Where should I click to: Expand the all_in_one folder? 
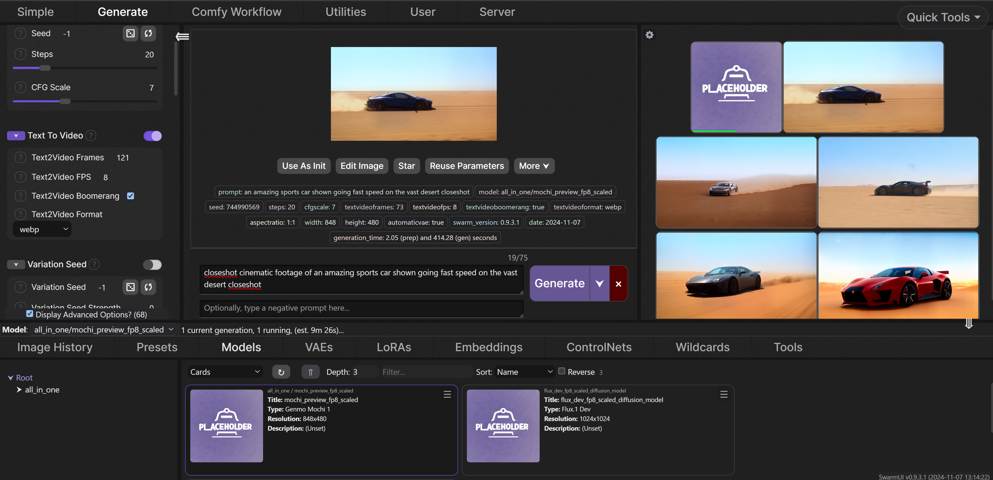point(19,389)
